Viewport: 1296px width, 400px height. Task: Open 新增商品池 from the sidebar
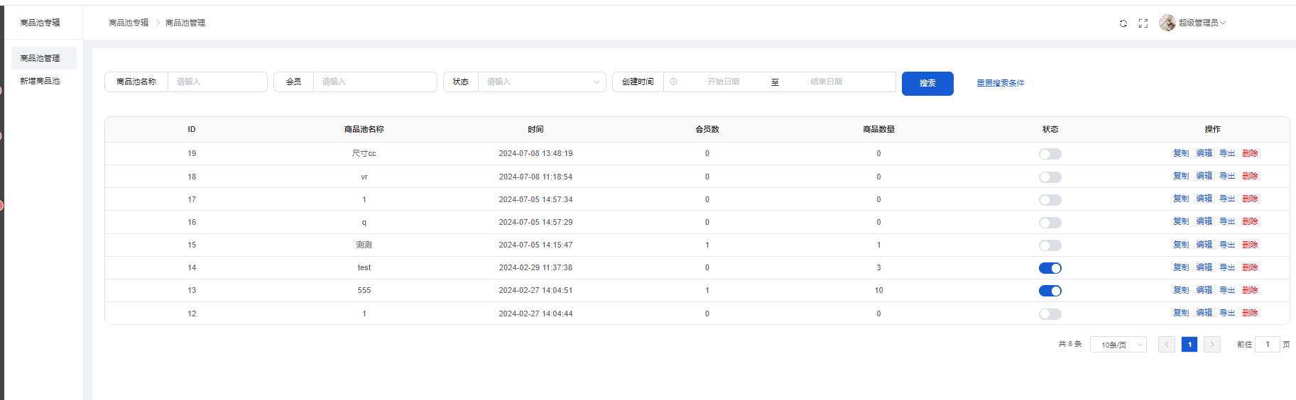coord(40,81)
